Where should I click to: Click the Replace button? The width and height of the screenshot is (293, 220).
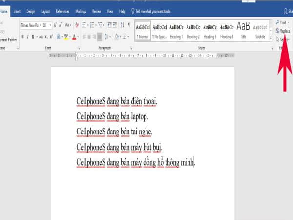(x=283, y=31)
